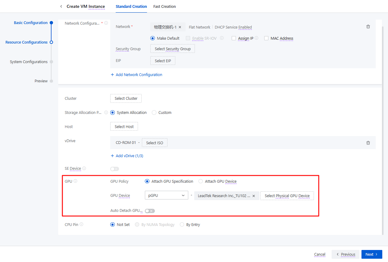388x262 pixels.
Task: Click the info icon next to GPU label
Action: click(75, 181)
